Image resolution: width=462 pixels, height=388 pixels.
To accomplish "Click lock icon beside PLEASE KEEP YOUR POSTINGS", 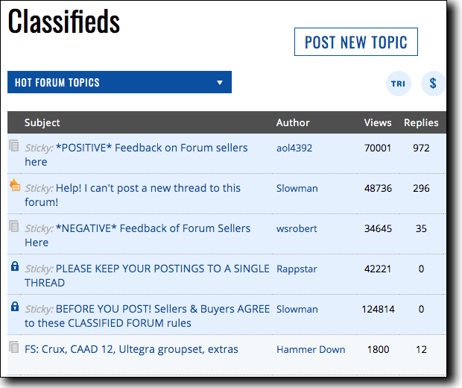I will click(x=15, y=266).
